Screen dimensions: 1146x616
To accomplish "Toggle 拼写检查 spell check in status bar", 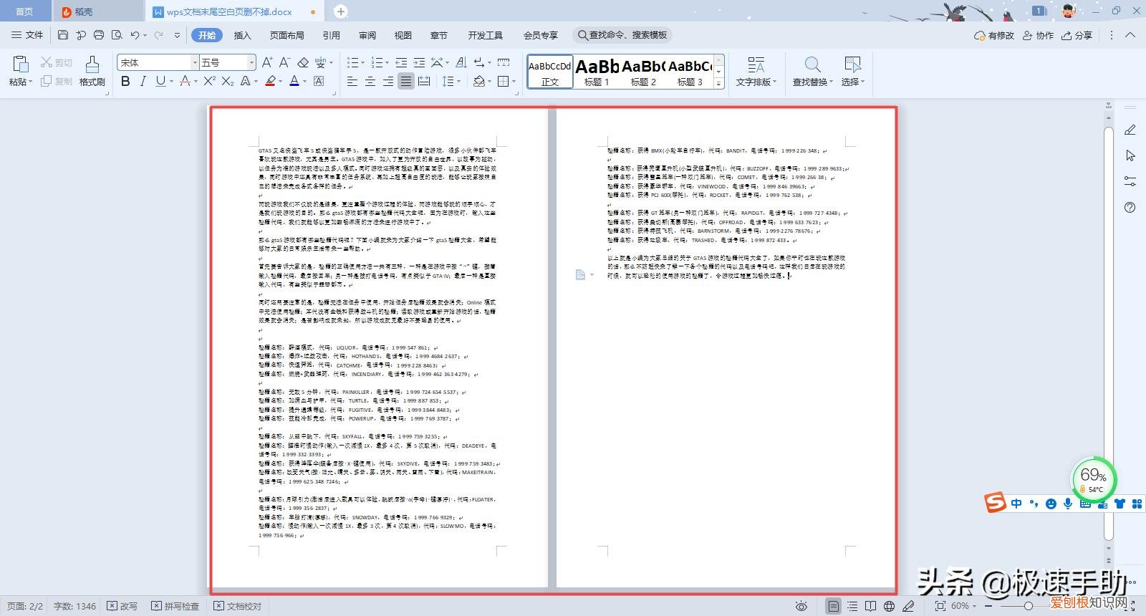I will point(175,606).
